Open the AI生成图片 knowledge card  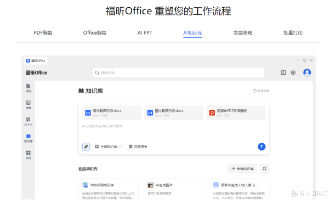174,189
